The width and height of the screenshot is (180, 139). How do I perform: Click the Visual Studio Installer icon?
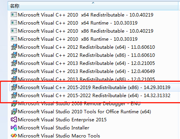coord(14,127)
